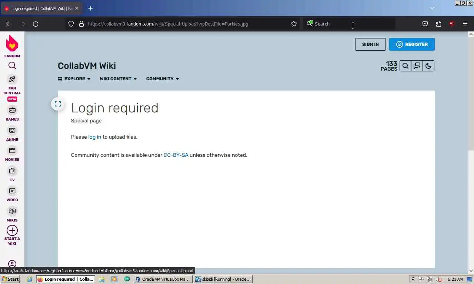Click the Special page subtitle text
This screenshot has height=284, width=474.
point(86,121)
